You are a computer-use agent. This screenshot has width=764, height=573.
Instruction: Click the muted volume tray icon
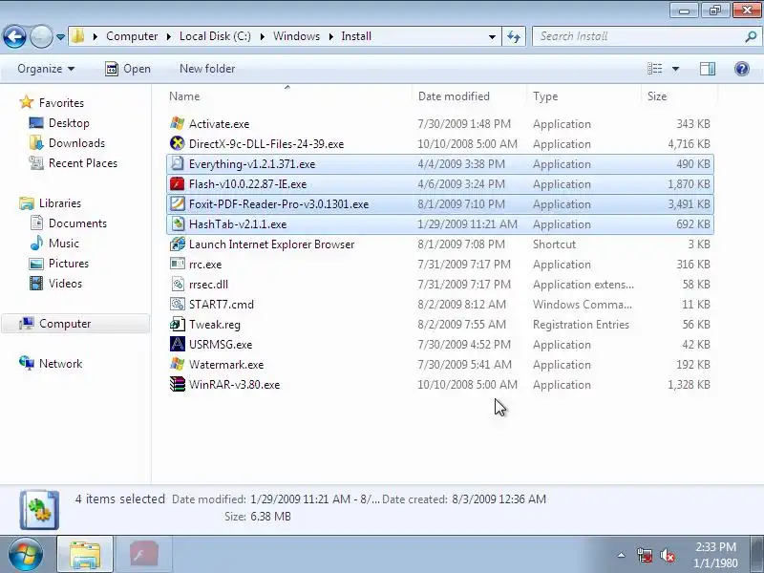[x=667, y=555]
